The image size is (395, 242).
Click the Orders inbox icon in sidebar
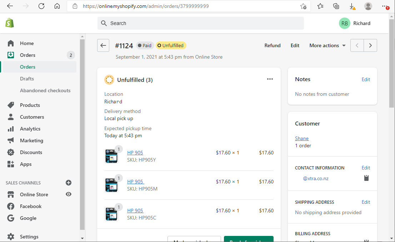tap(11, 55)
